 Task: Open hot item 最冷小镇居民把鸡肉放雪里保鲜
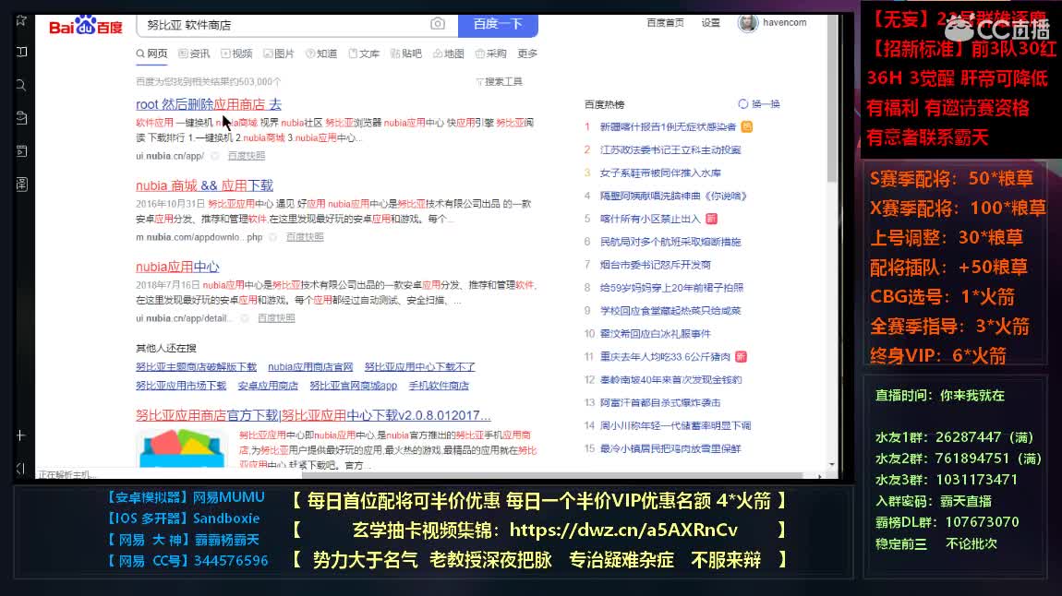tap(670, 448)
